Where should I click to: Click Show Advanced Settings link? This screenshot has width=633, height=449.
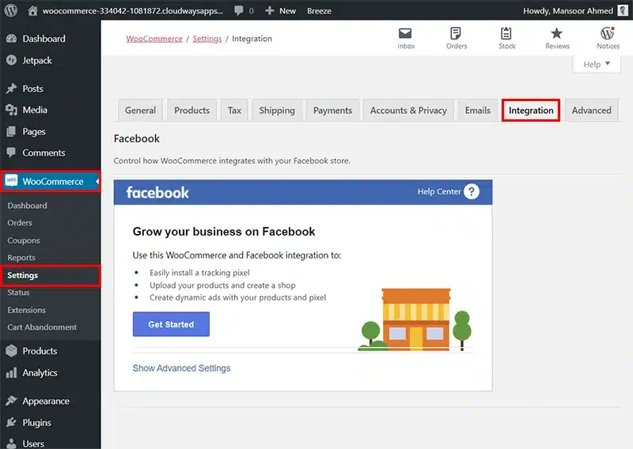(x=181, y=368)
